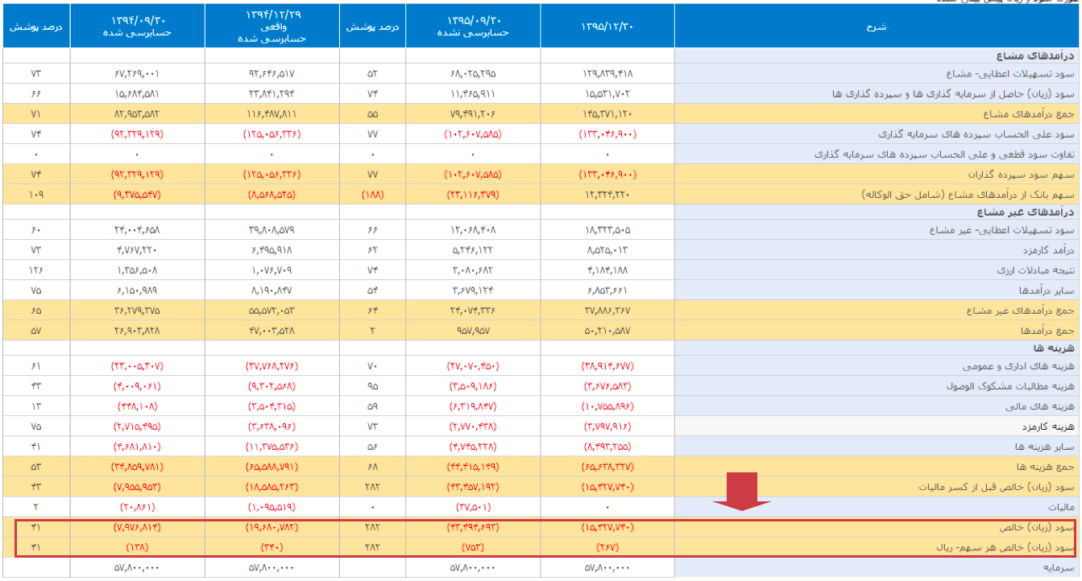Click the red value (۲۳,۱۱۶,۳۷۹)
This screenshot has height=581, width=1082.
(473, 194)
